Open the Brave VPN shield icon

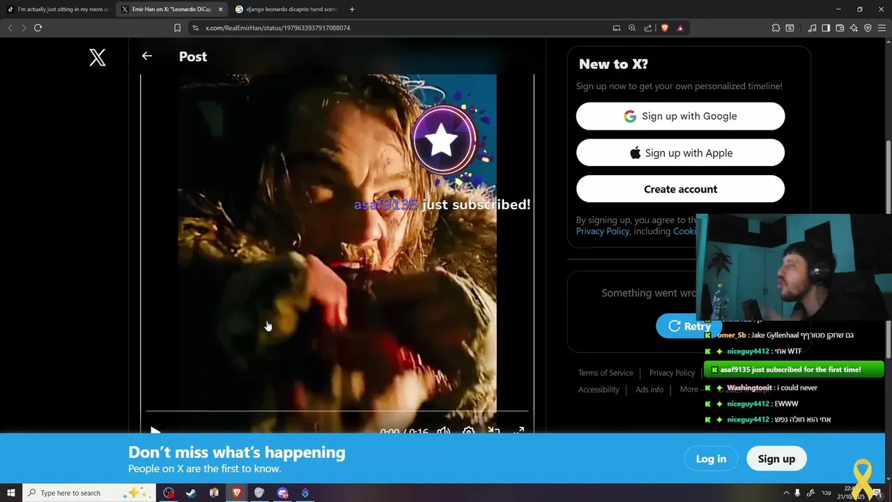pos(868,28)
